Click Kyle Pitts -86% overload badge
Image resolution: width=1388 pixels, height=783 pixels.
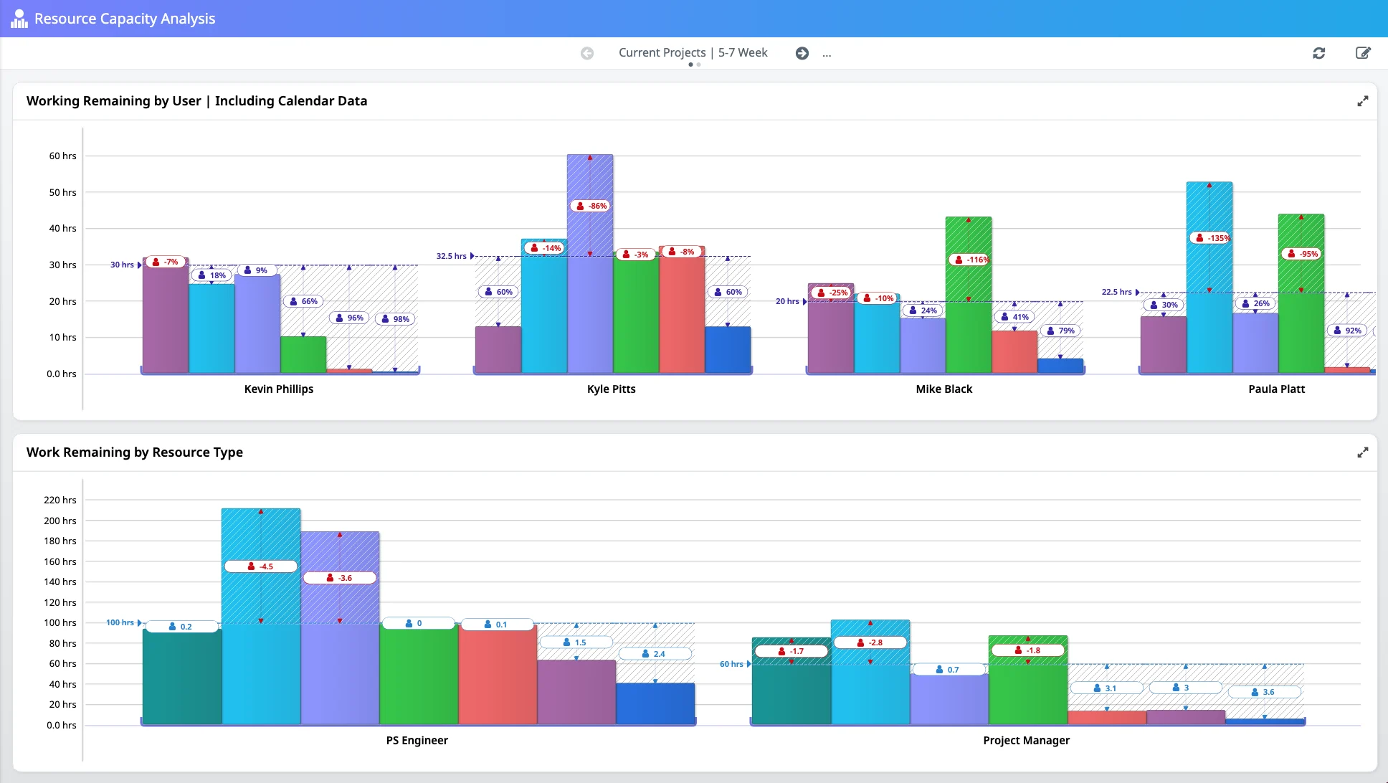(591, 206)
